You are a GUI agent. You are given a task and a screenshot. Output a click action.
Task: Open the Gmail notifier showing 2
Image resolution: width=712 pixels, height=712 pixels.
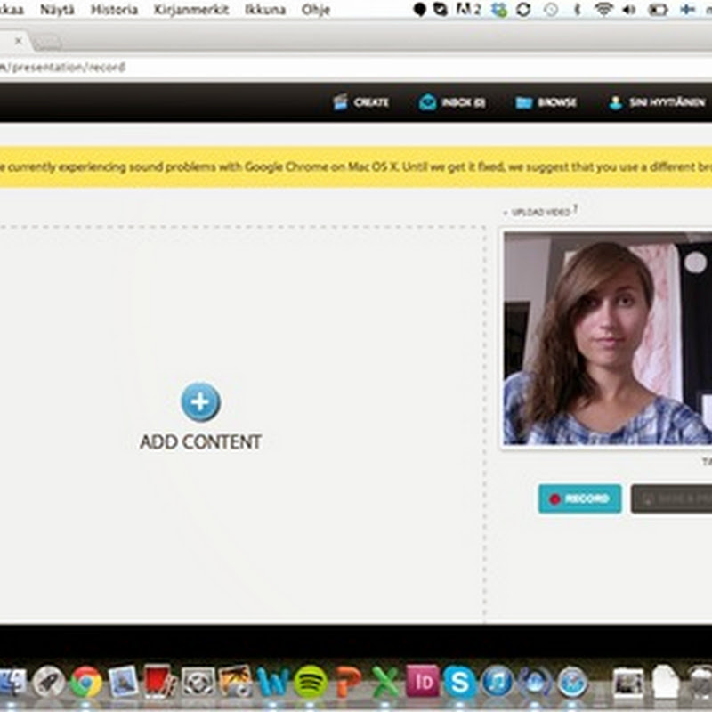(x=468, y=9)
